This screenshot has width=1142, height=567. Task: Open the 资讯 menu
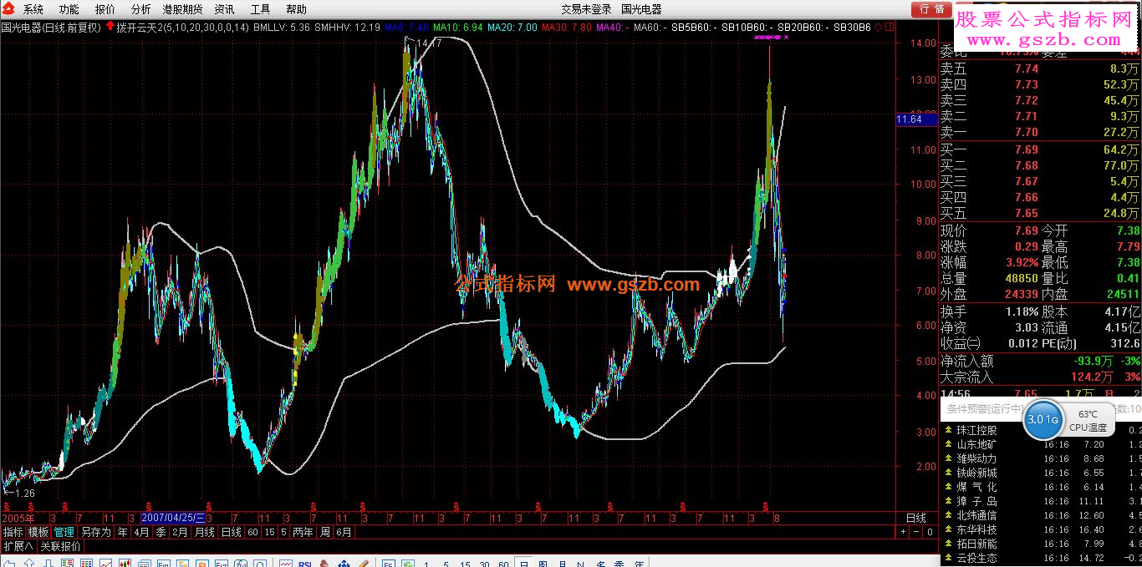224,9
